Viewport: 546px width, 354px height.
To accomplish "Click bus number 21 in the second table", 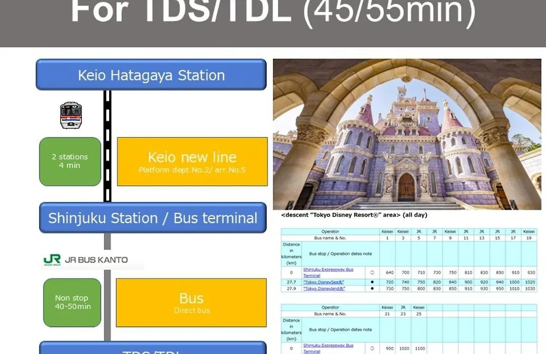I will tap(387, 314).
